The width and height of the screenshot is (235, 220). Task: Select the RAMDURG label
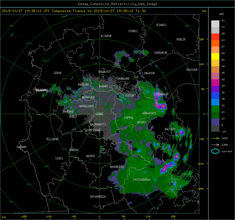(x=83, y=85)
